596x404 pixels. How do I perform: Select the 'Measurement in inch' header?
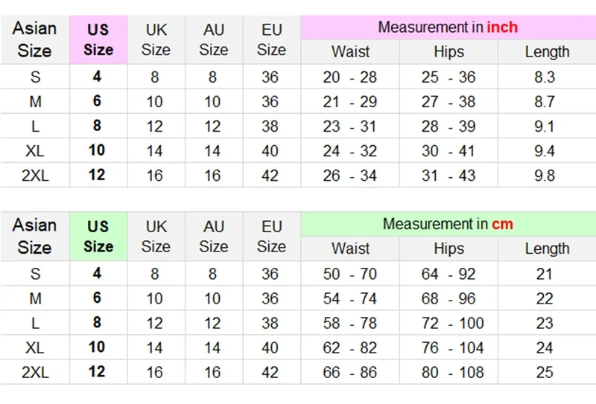click(447, 28)
